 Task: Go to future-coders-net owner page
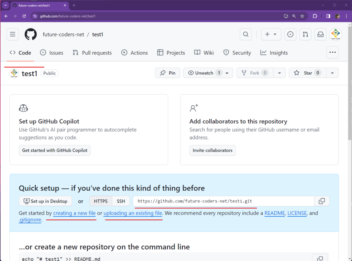pyautogui.click(x=63, y=34)
